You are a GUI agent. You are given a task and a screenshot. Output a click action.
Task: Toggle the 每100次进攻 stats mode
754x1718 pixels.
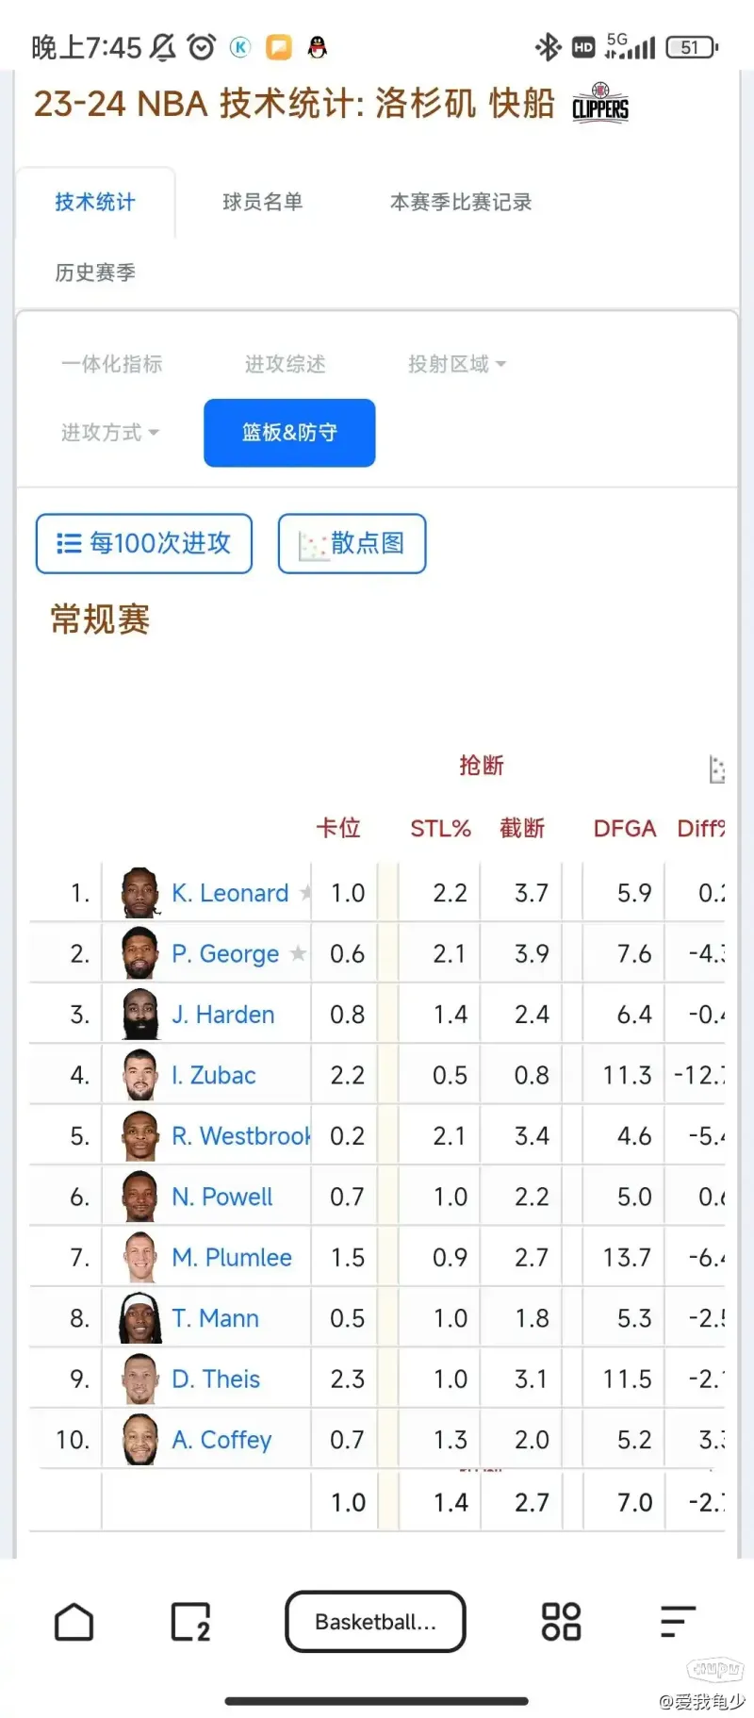point(144,543)
